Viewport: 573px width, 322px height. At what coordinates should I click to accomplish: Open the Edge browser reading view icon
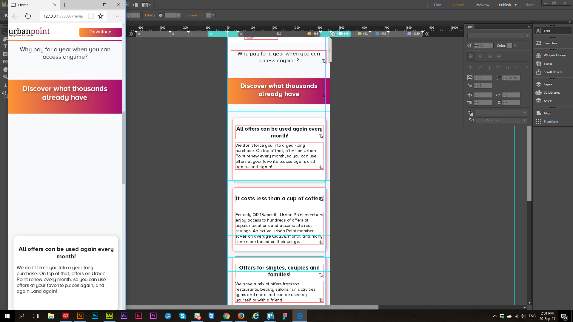91,16
